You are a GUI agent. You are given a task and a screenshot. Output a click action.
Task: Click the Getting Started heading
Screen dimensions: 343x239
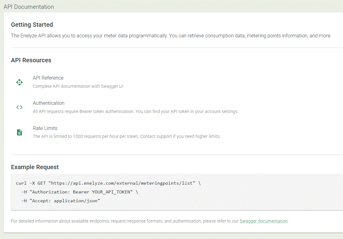point(32,25)
